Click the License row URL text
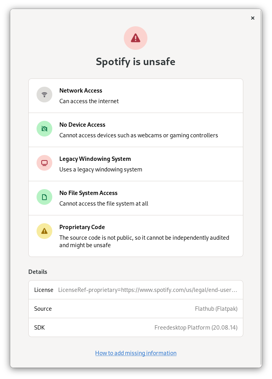Viewport: 272px width, 379px height. (147, 290)
